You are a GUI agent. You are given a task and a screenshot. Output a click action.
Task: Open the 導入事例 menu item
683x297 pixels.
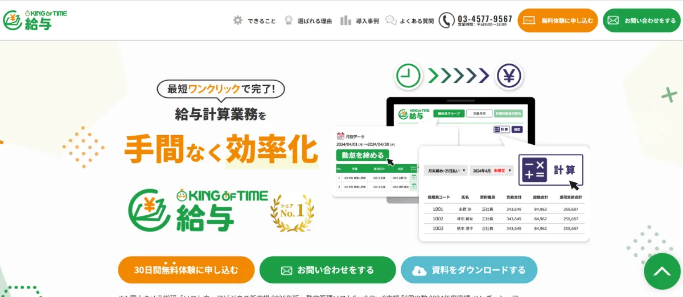click(x=368, y=21)
